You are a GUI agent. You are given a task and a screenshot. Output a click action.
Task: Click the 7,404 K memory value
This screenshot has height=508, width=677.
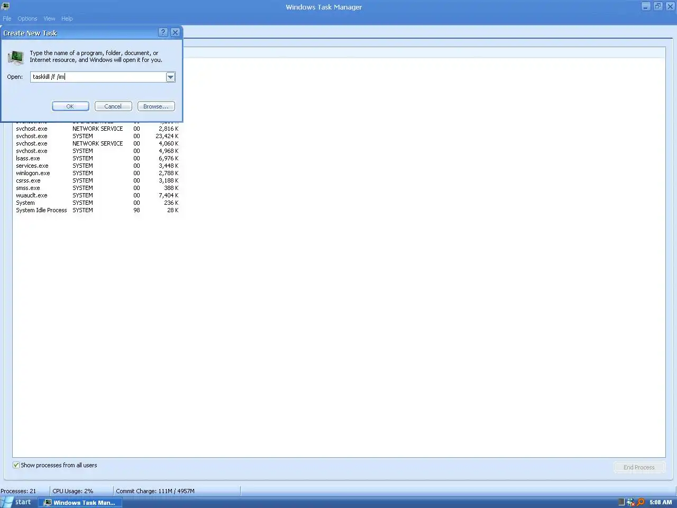click(169, 195)
